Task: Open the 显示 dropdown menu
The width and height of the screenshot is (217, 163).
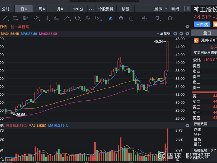Action: pyautogui.click(x=161, y=9)
